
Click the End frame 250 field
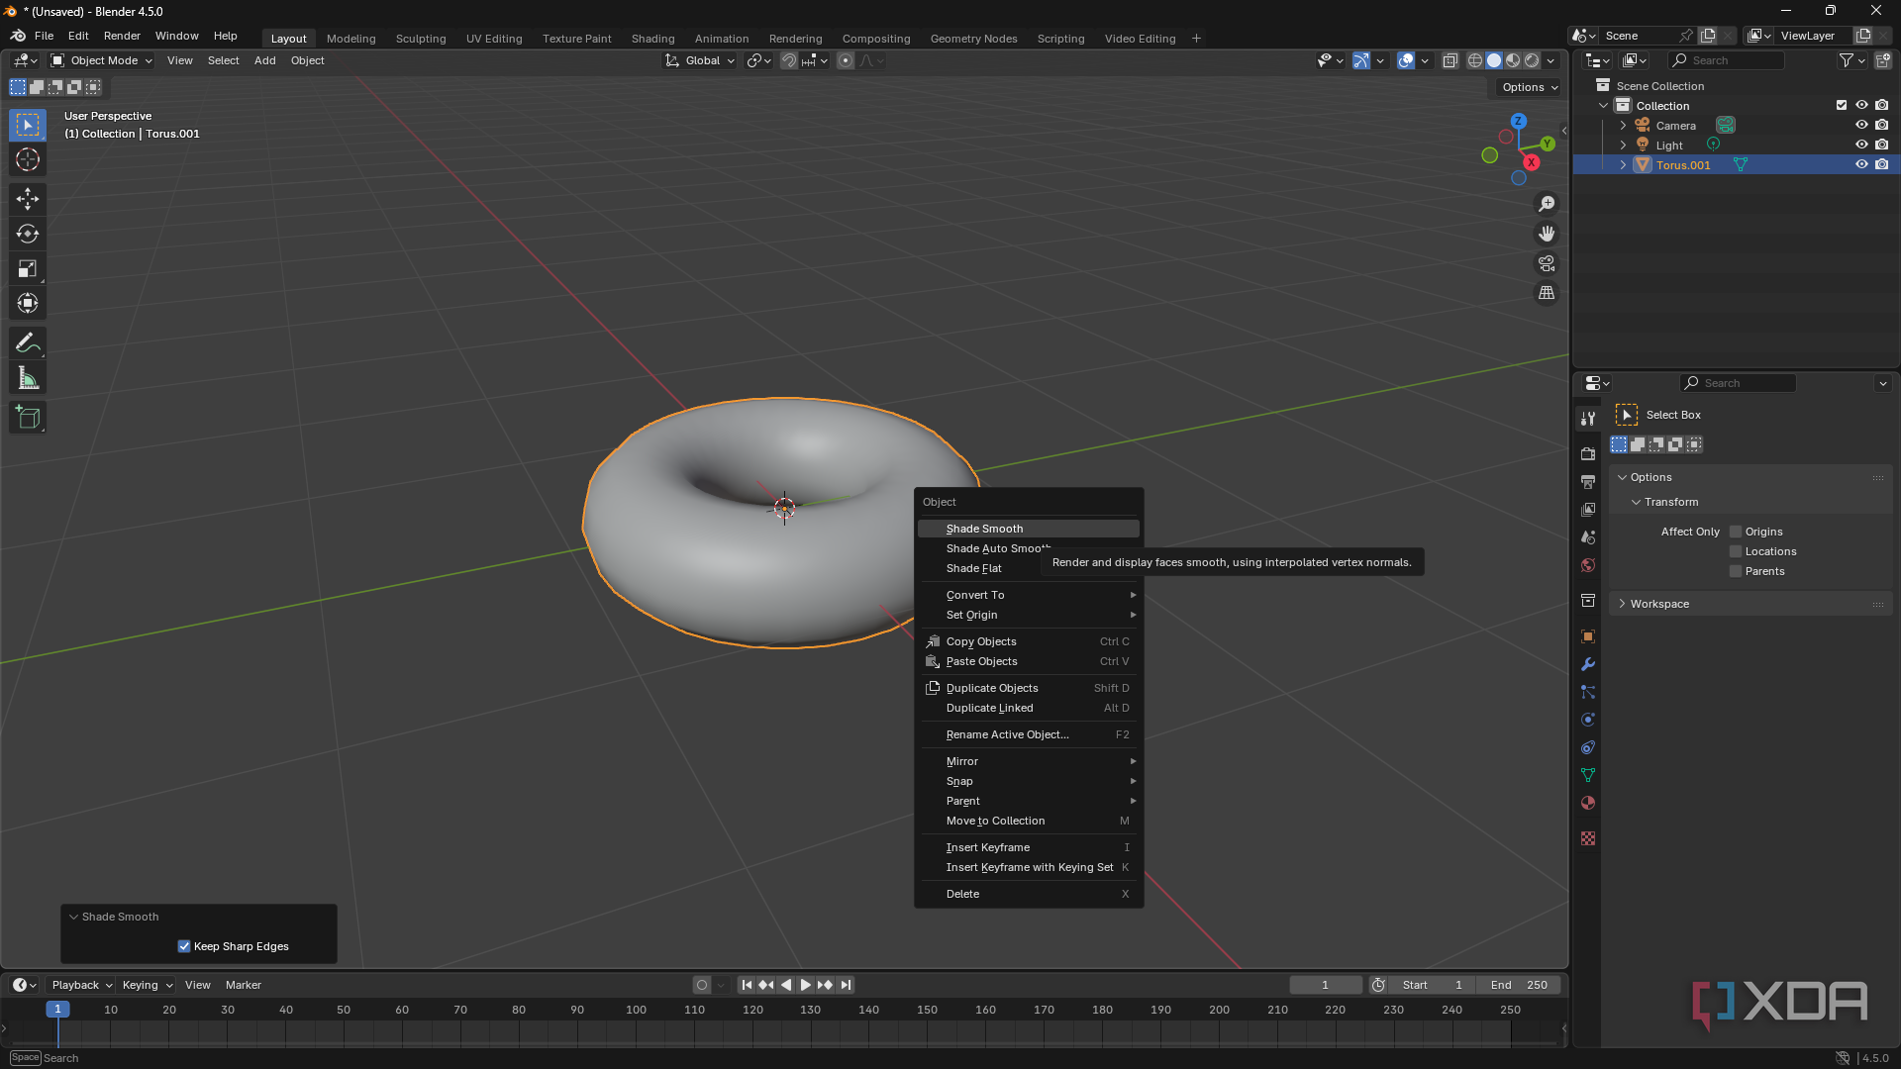pyautogui.click(x=1519, y=985)
